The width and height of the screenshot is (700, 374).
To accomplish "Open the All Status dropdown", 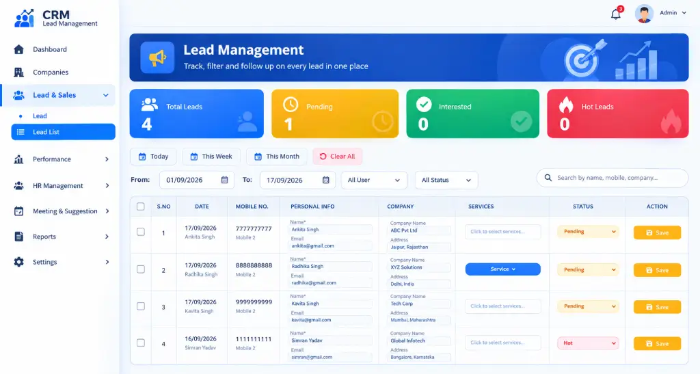I will coord(446,181).
